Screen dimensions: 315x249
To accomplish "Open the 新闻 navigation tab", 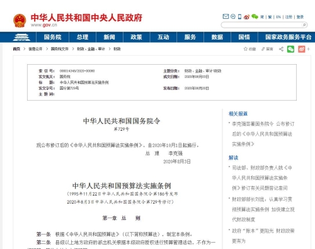I will (109, 37).
